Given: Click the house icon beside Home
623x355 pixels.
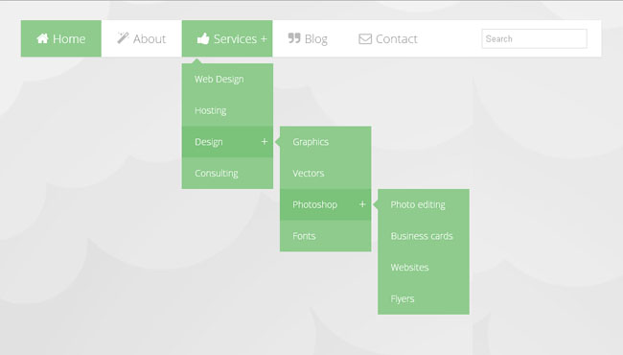Looking at the screenshot, I should click(x=42, y=38).
